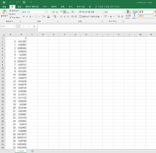156x153 pixels.
Task: Toggle top vertical alignment
Action: [x=61, y=12]
